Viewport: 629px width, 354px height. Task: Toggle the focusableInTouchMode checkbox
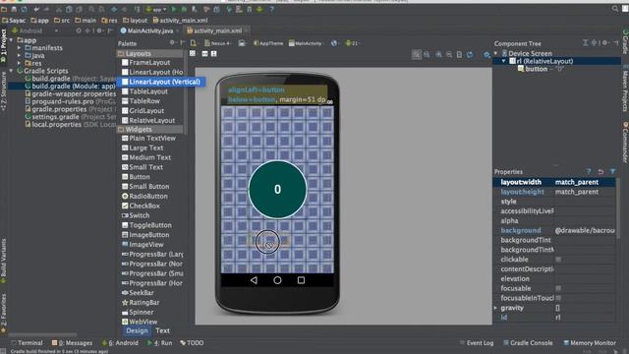[558, 298]
